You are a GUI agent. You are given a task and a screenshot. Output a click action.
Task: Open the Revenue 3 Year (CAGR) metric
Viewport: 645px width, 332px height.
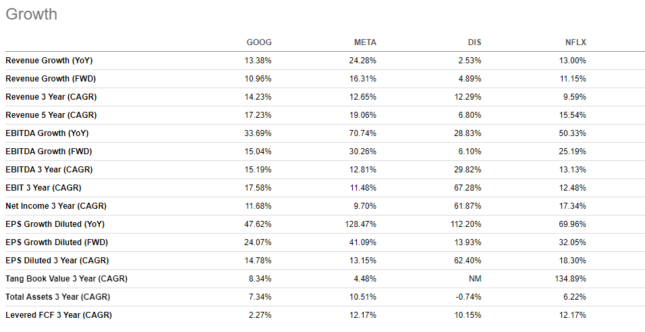[x=51, y=97]
